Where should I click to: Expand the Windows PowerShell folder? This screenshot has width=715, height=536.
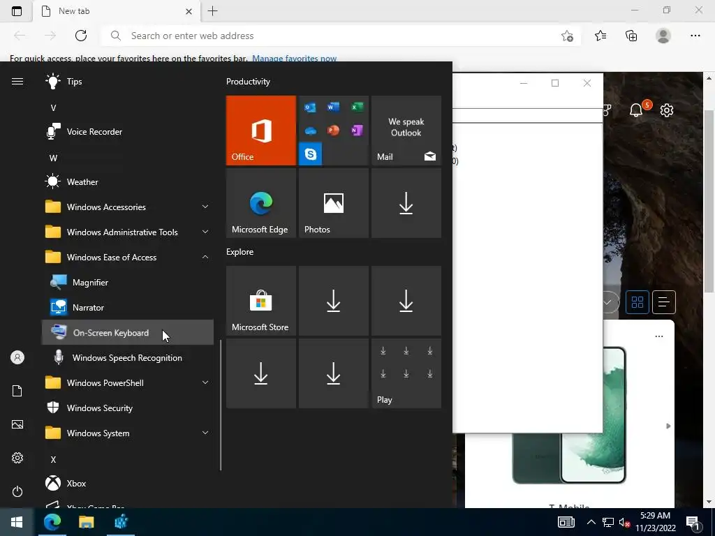(128, 383)
